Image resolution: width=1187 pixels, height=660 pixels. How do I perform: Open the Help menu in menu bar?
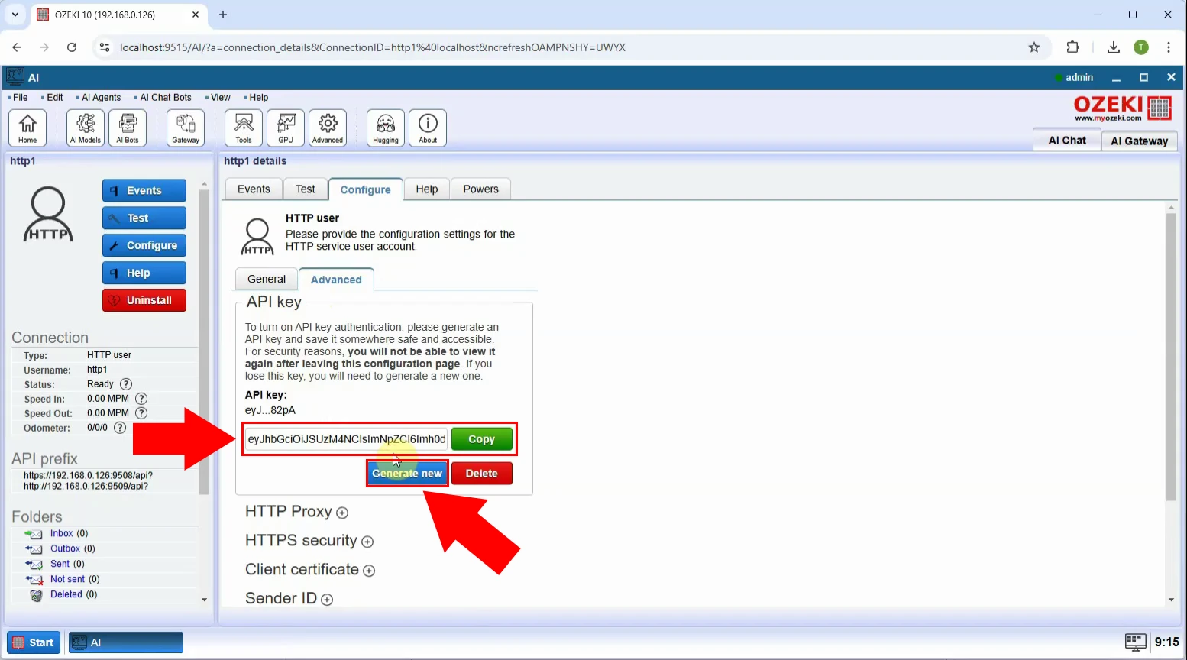coord(257,98)
